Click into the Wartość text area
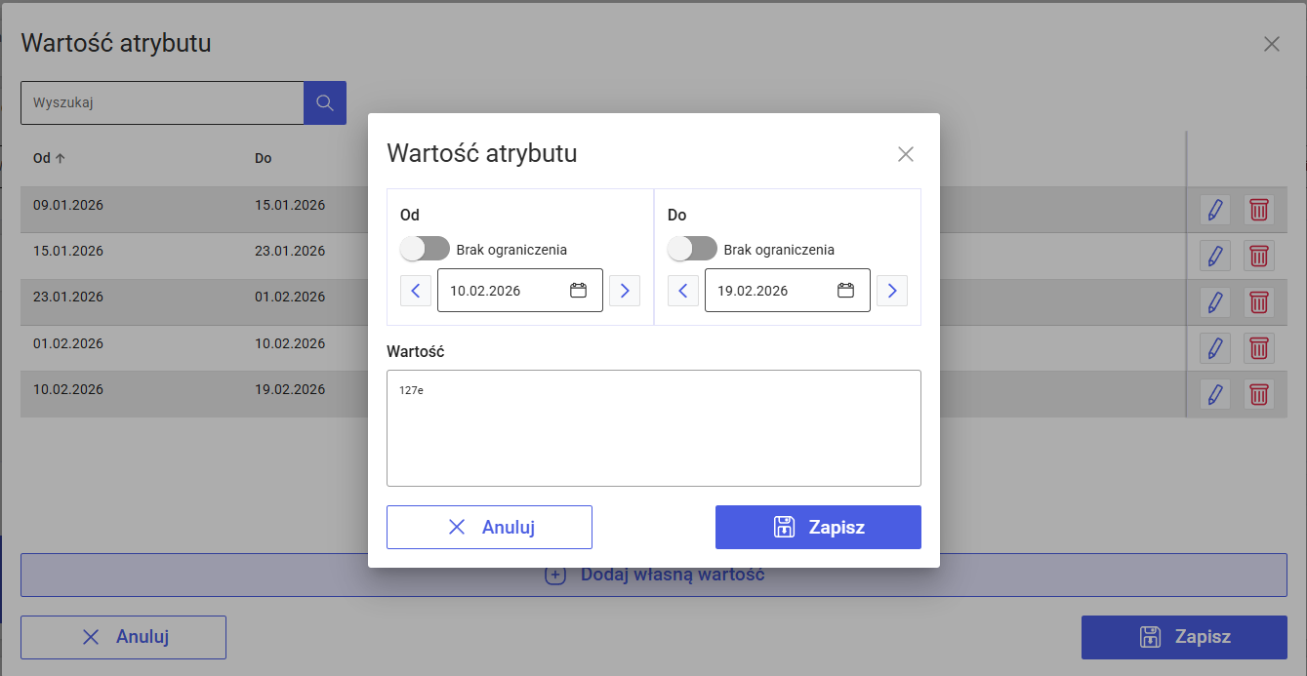The width and height of the screenshot is (1307, 676). click(654, 428)
